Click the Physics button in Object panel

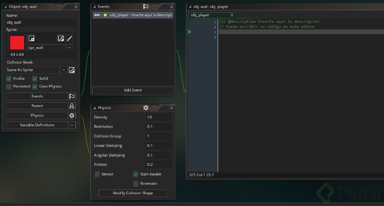tap(37, 115)
